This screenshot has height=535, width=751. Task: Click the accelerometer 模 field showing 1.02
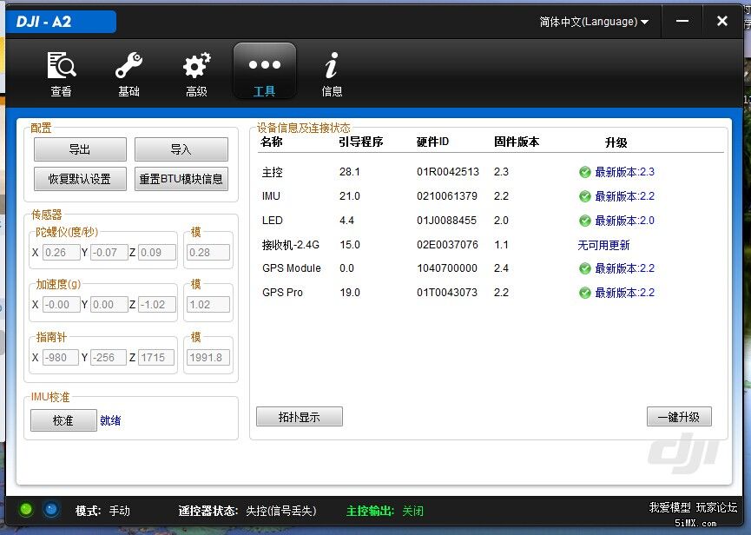(208, 305)
